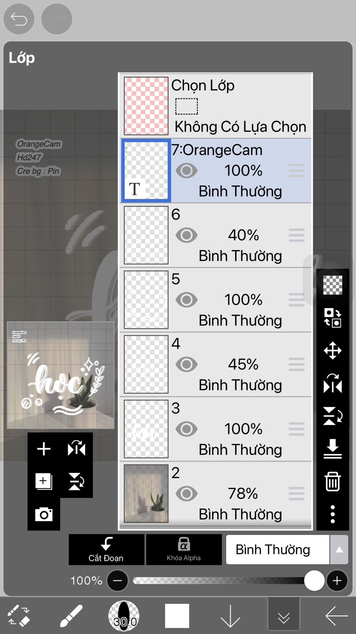Click the Cắt Đoạn clipping button
Screen dimensions: 356x634
tap(106, 549)
